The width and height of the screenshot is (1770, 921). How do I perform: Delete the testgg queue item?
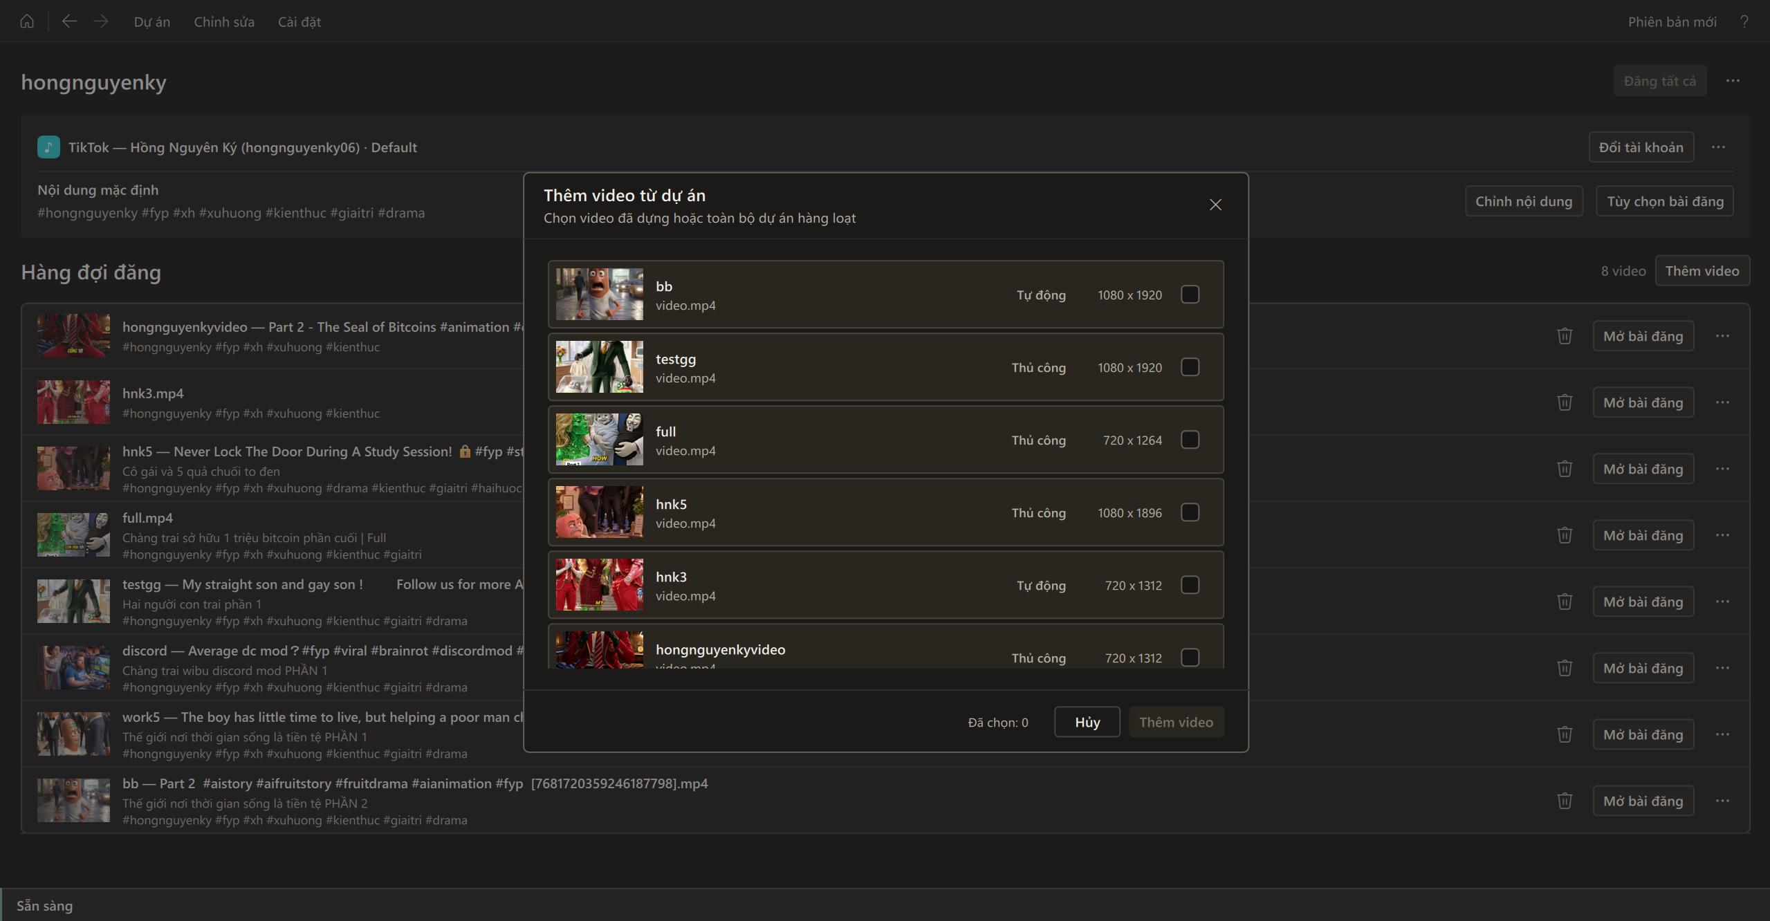click(1565, 602)
